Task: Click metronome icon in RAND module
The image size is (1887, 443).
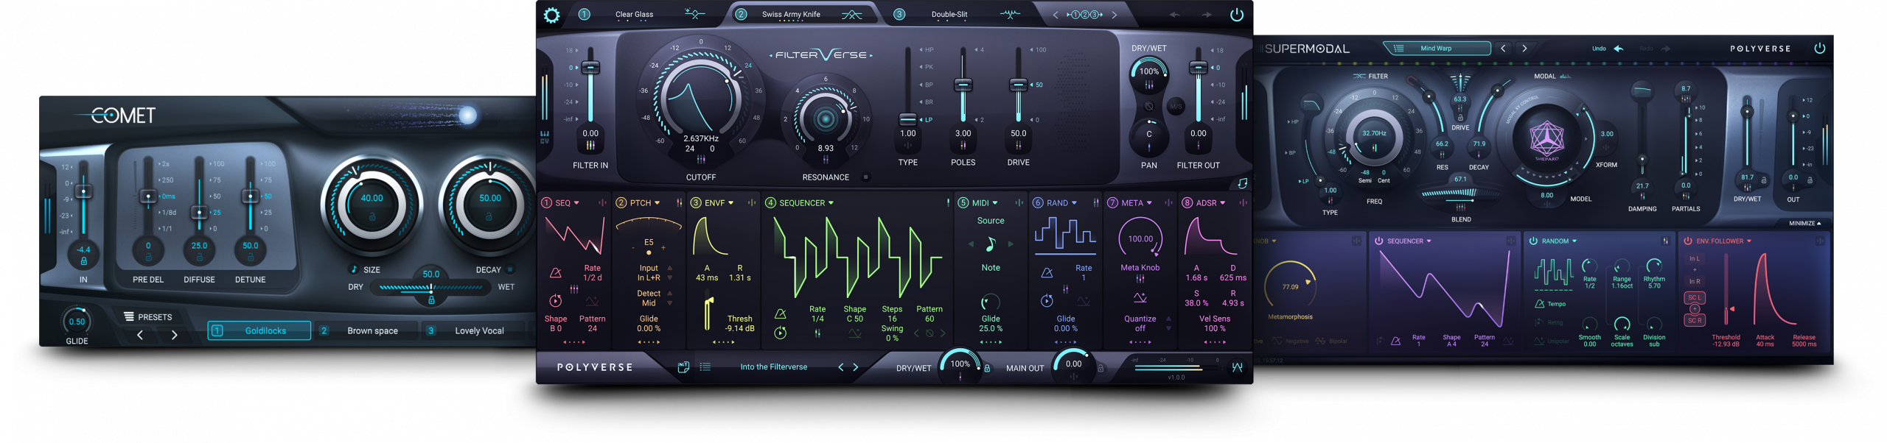Action: coord(1047,273)
